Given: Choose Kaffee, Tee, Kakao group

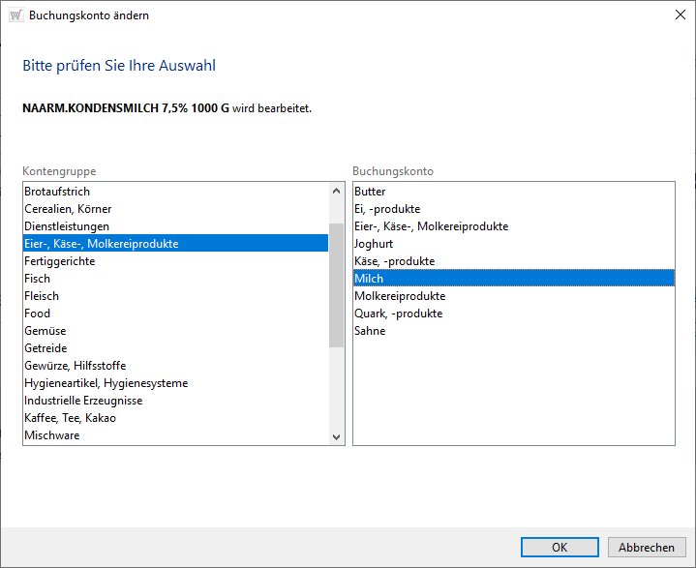Looking at the screenshot, I should [x=70, y=418].
